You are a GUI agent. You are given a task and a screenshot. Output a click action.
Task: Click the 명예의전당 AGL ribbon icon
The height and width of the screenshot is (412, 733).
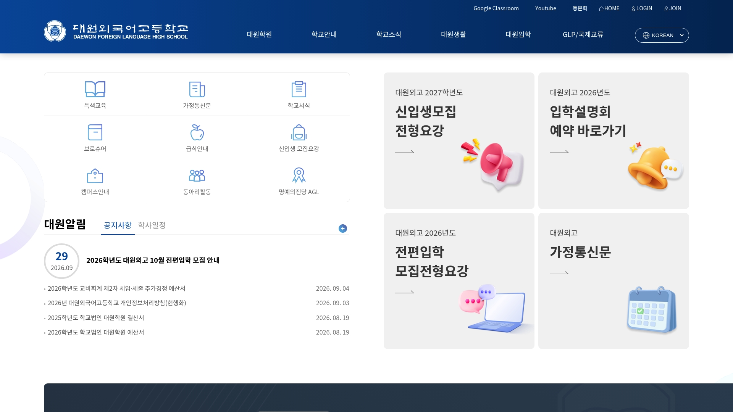(x=299, y=175)
